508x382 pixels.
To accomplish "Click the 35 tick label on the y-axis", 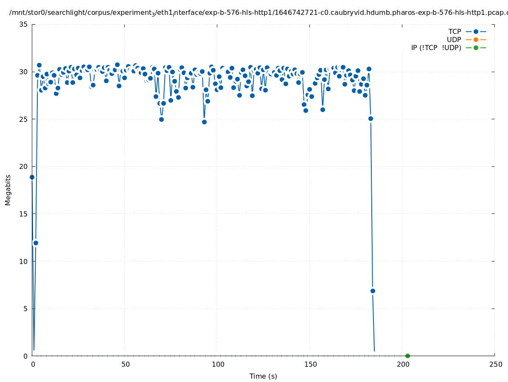I will pyautogui.click(x=24, y=25).
